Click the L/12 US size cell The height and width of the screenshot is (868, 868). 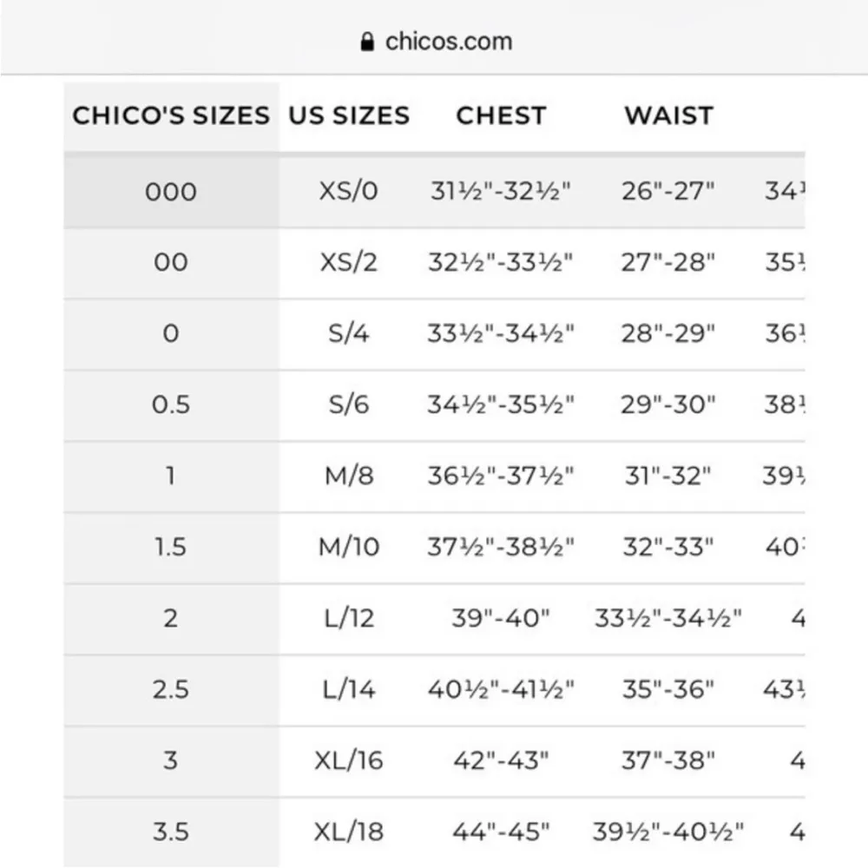click(x=348, y=618)
